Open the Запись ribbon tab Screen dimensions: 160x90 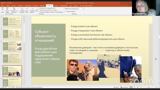point(56,5)
